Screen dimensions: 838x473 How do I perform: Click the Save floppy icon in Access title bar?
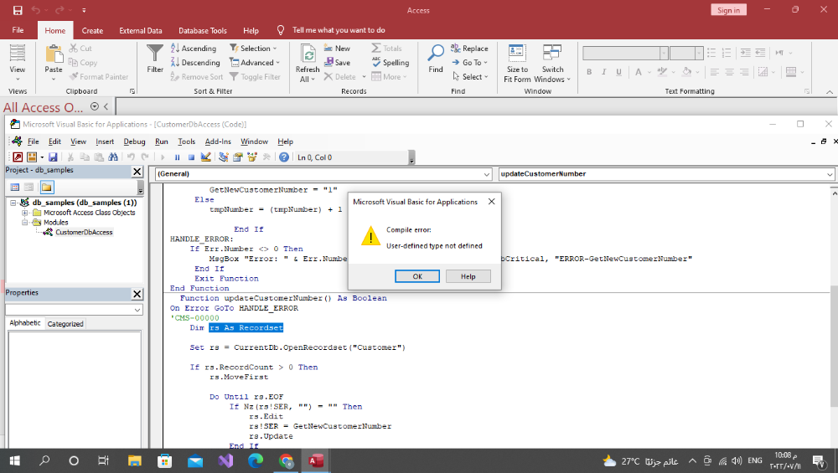18,10
